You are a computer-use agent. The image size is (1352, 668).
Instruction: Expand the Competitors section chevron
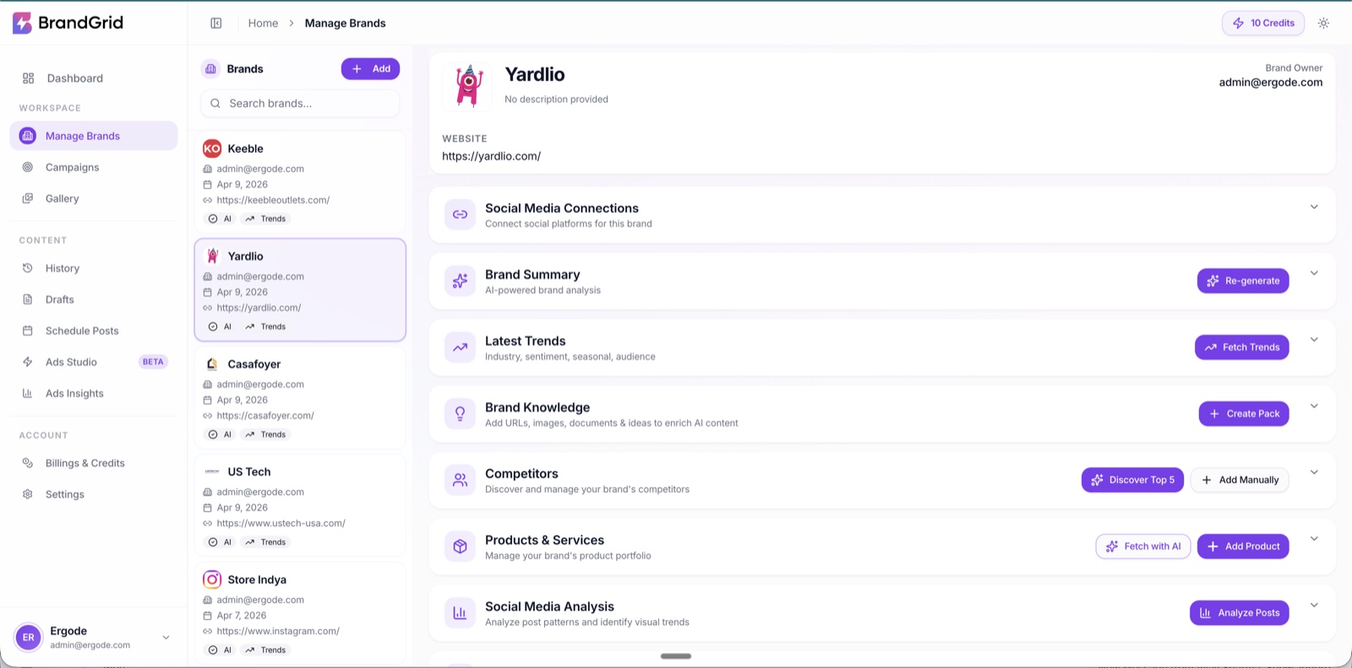coord(1314,472)
